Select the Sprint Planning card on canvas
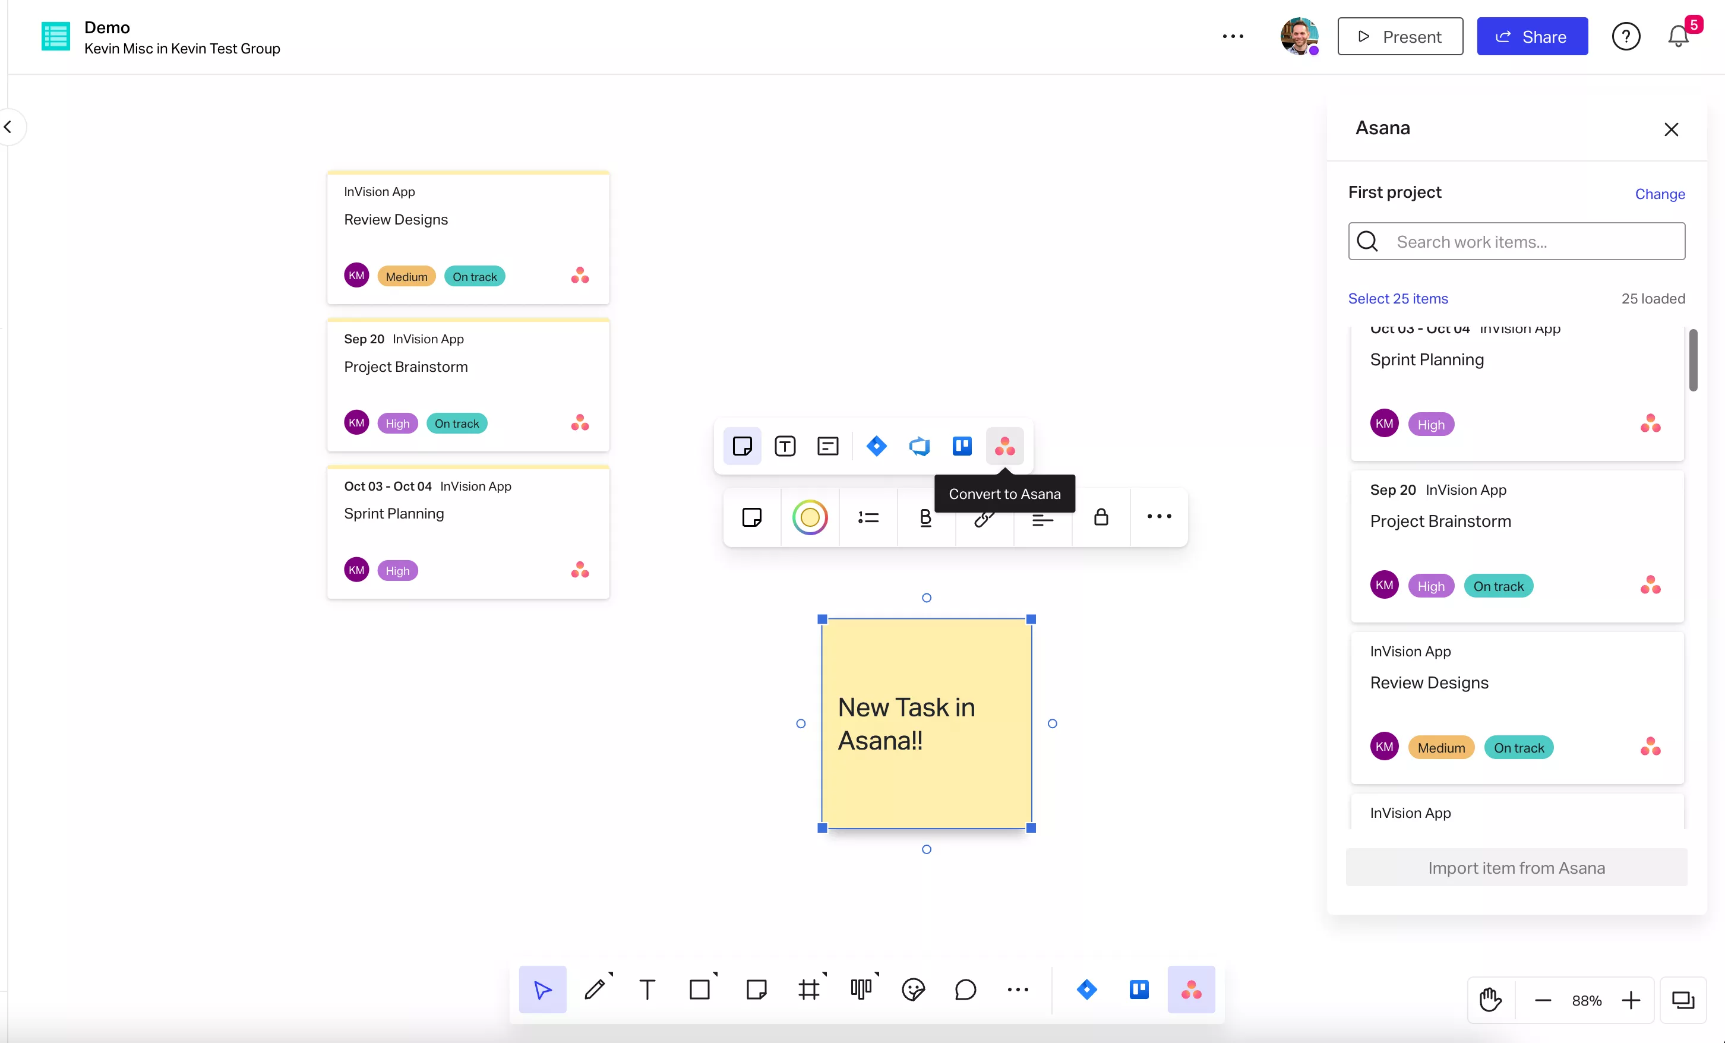Image resolution: width=1725 pixels, height=1043 pixels. click(468, 532)
